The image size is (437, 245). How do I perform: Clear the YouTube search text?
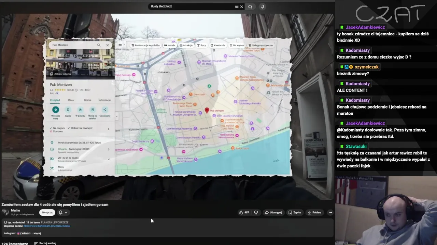pos(241,6)
